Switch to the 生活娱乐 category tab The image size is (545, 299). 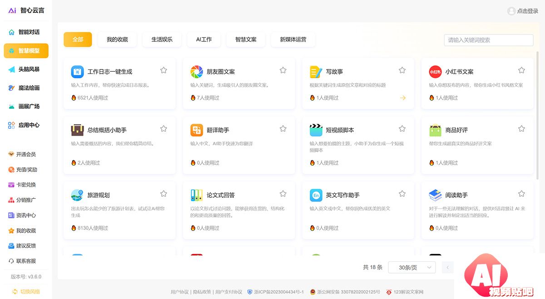pos(162,39)
